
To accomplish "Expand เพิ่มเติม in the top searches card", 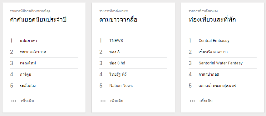I will tap(27, 101).
